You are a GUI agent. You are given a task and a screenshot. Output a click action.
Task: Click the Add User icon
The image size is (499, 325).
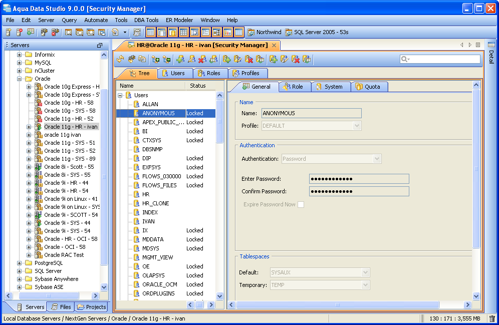coord(180,59)
